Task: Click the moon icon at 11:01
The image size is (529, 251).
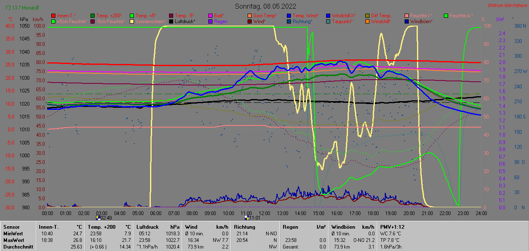Action: click(x=247, y=218)
